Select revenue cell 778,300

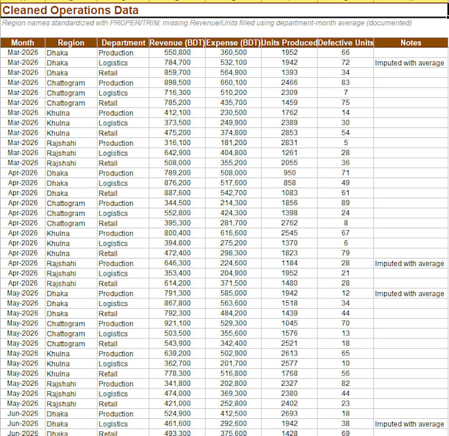click(177, 373)
